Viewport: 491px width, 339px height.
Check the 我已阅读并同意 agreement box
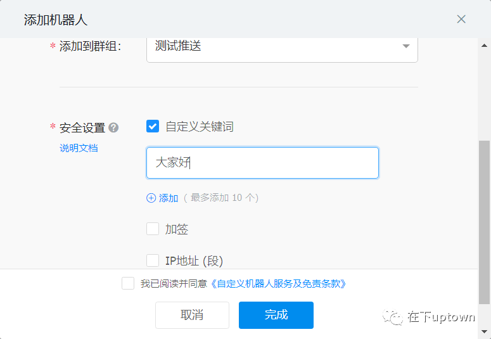[128, 283]
